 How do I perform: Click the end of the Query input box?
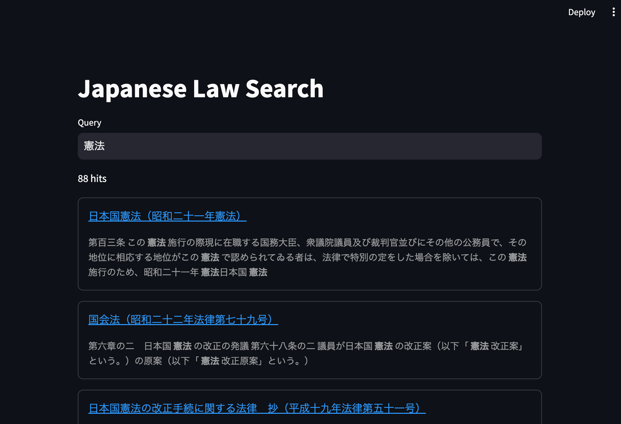pos(527,146)
